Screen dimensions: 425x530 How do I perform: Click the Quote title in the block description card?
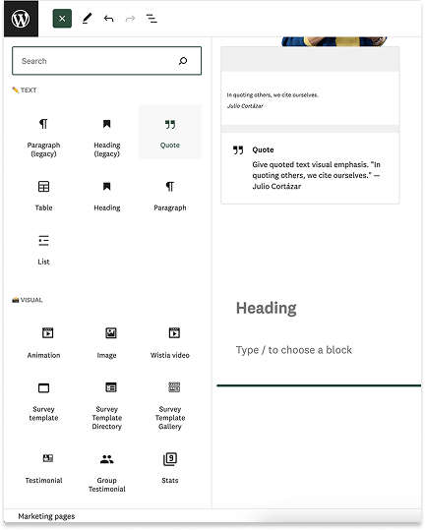[263, 149]
